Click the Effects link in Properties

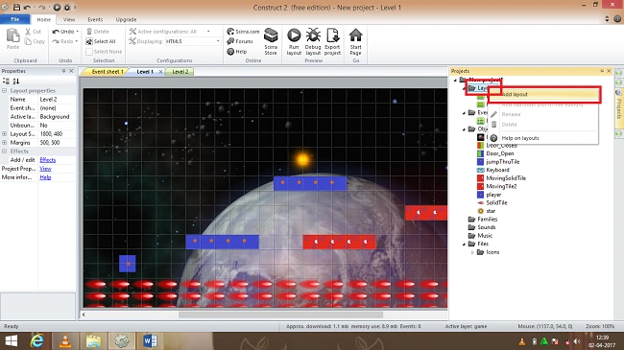click(48, 160)
